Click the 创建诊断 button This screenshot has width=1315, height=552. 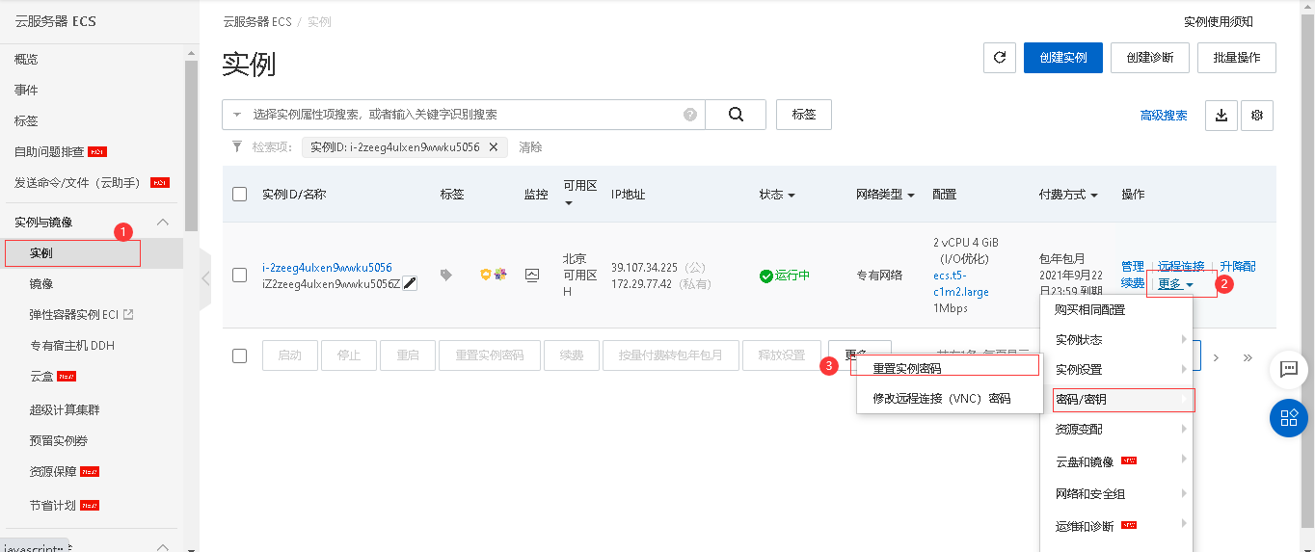click(1150, 58)
